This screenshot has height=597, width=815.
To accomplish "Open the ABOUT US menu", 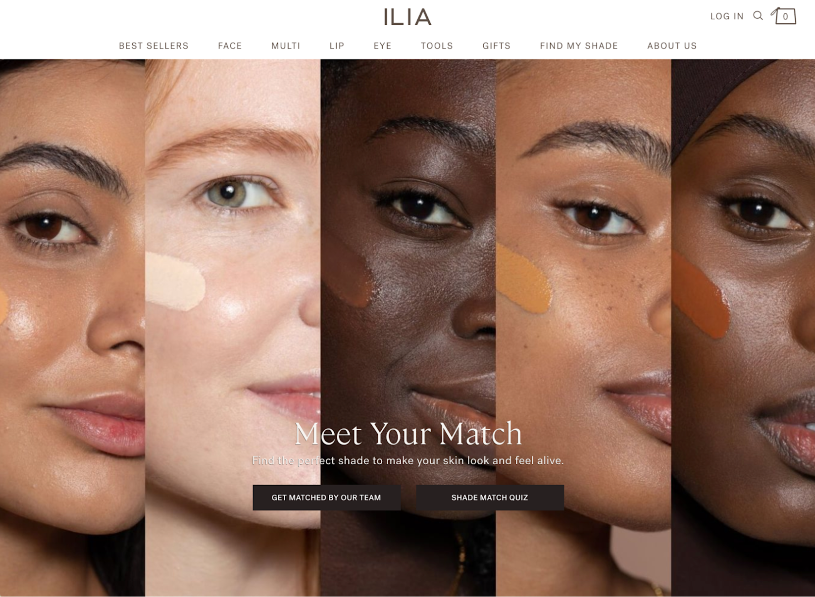I will [671, 46].
